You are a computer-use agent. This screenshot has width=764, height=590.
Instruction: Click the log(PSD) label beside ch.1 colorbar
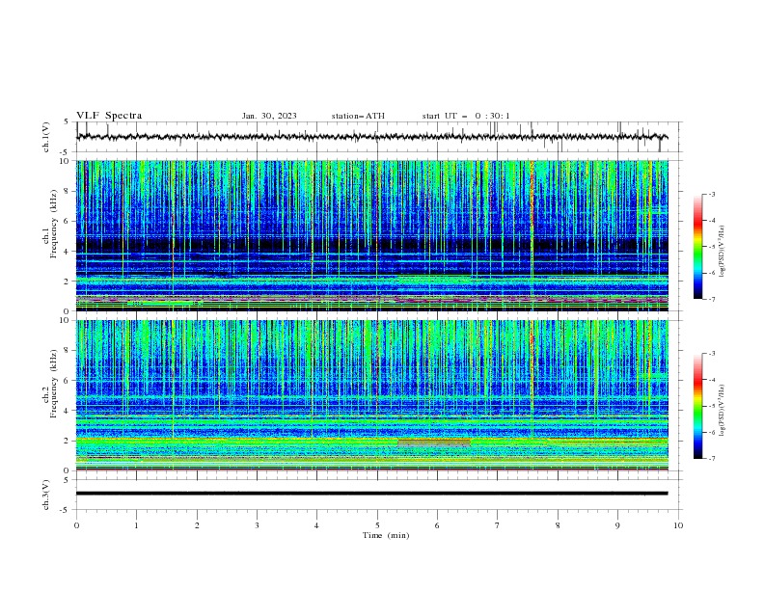click(x=722, y=252)
